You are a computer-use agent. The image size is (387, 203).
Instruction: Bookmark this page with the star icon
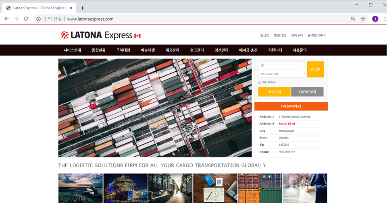click(363, 19)
